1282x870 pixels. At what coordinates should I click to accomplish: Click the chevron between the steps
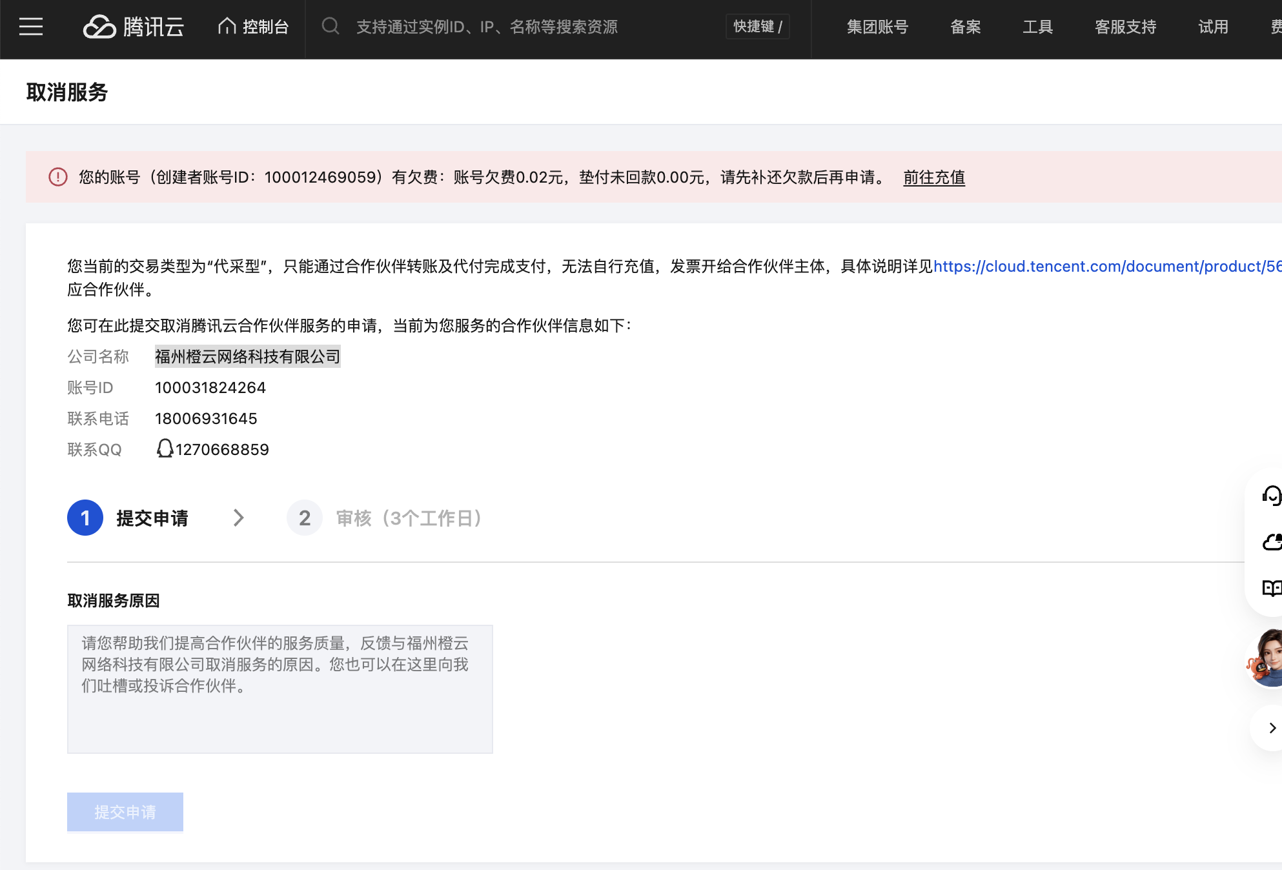tap(239, 518)
